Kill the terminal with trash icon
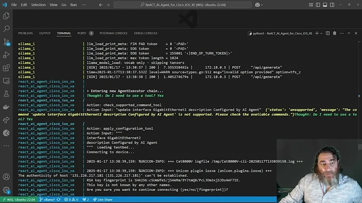362x203 pixels. (334, 33)
